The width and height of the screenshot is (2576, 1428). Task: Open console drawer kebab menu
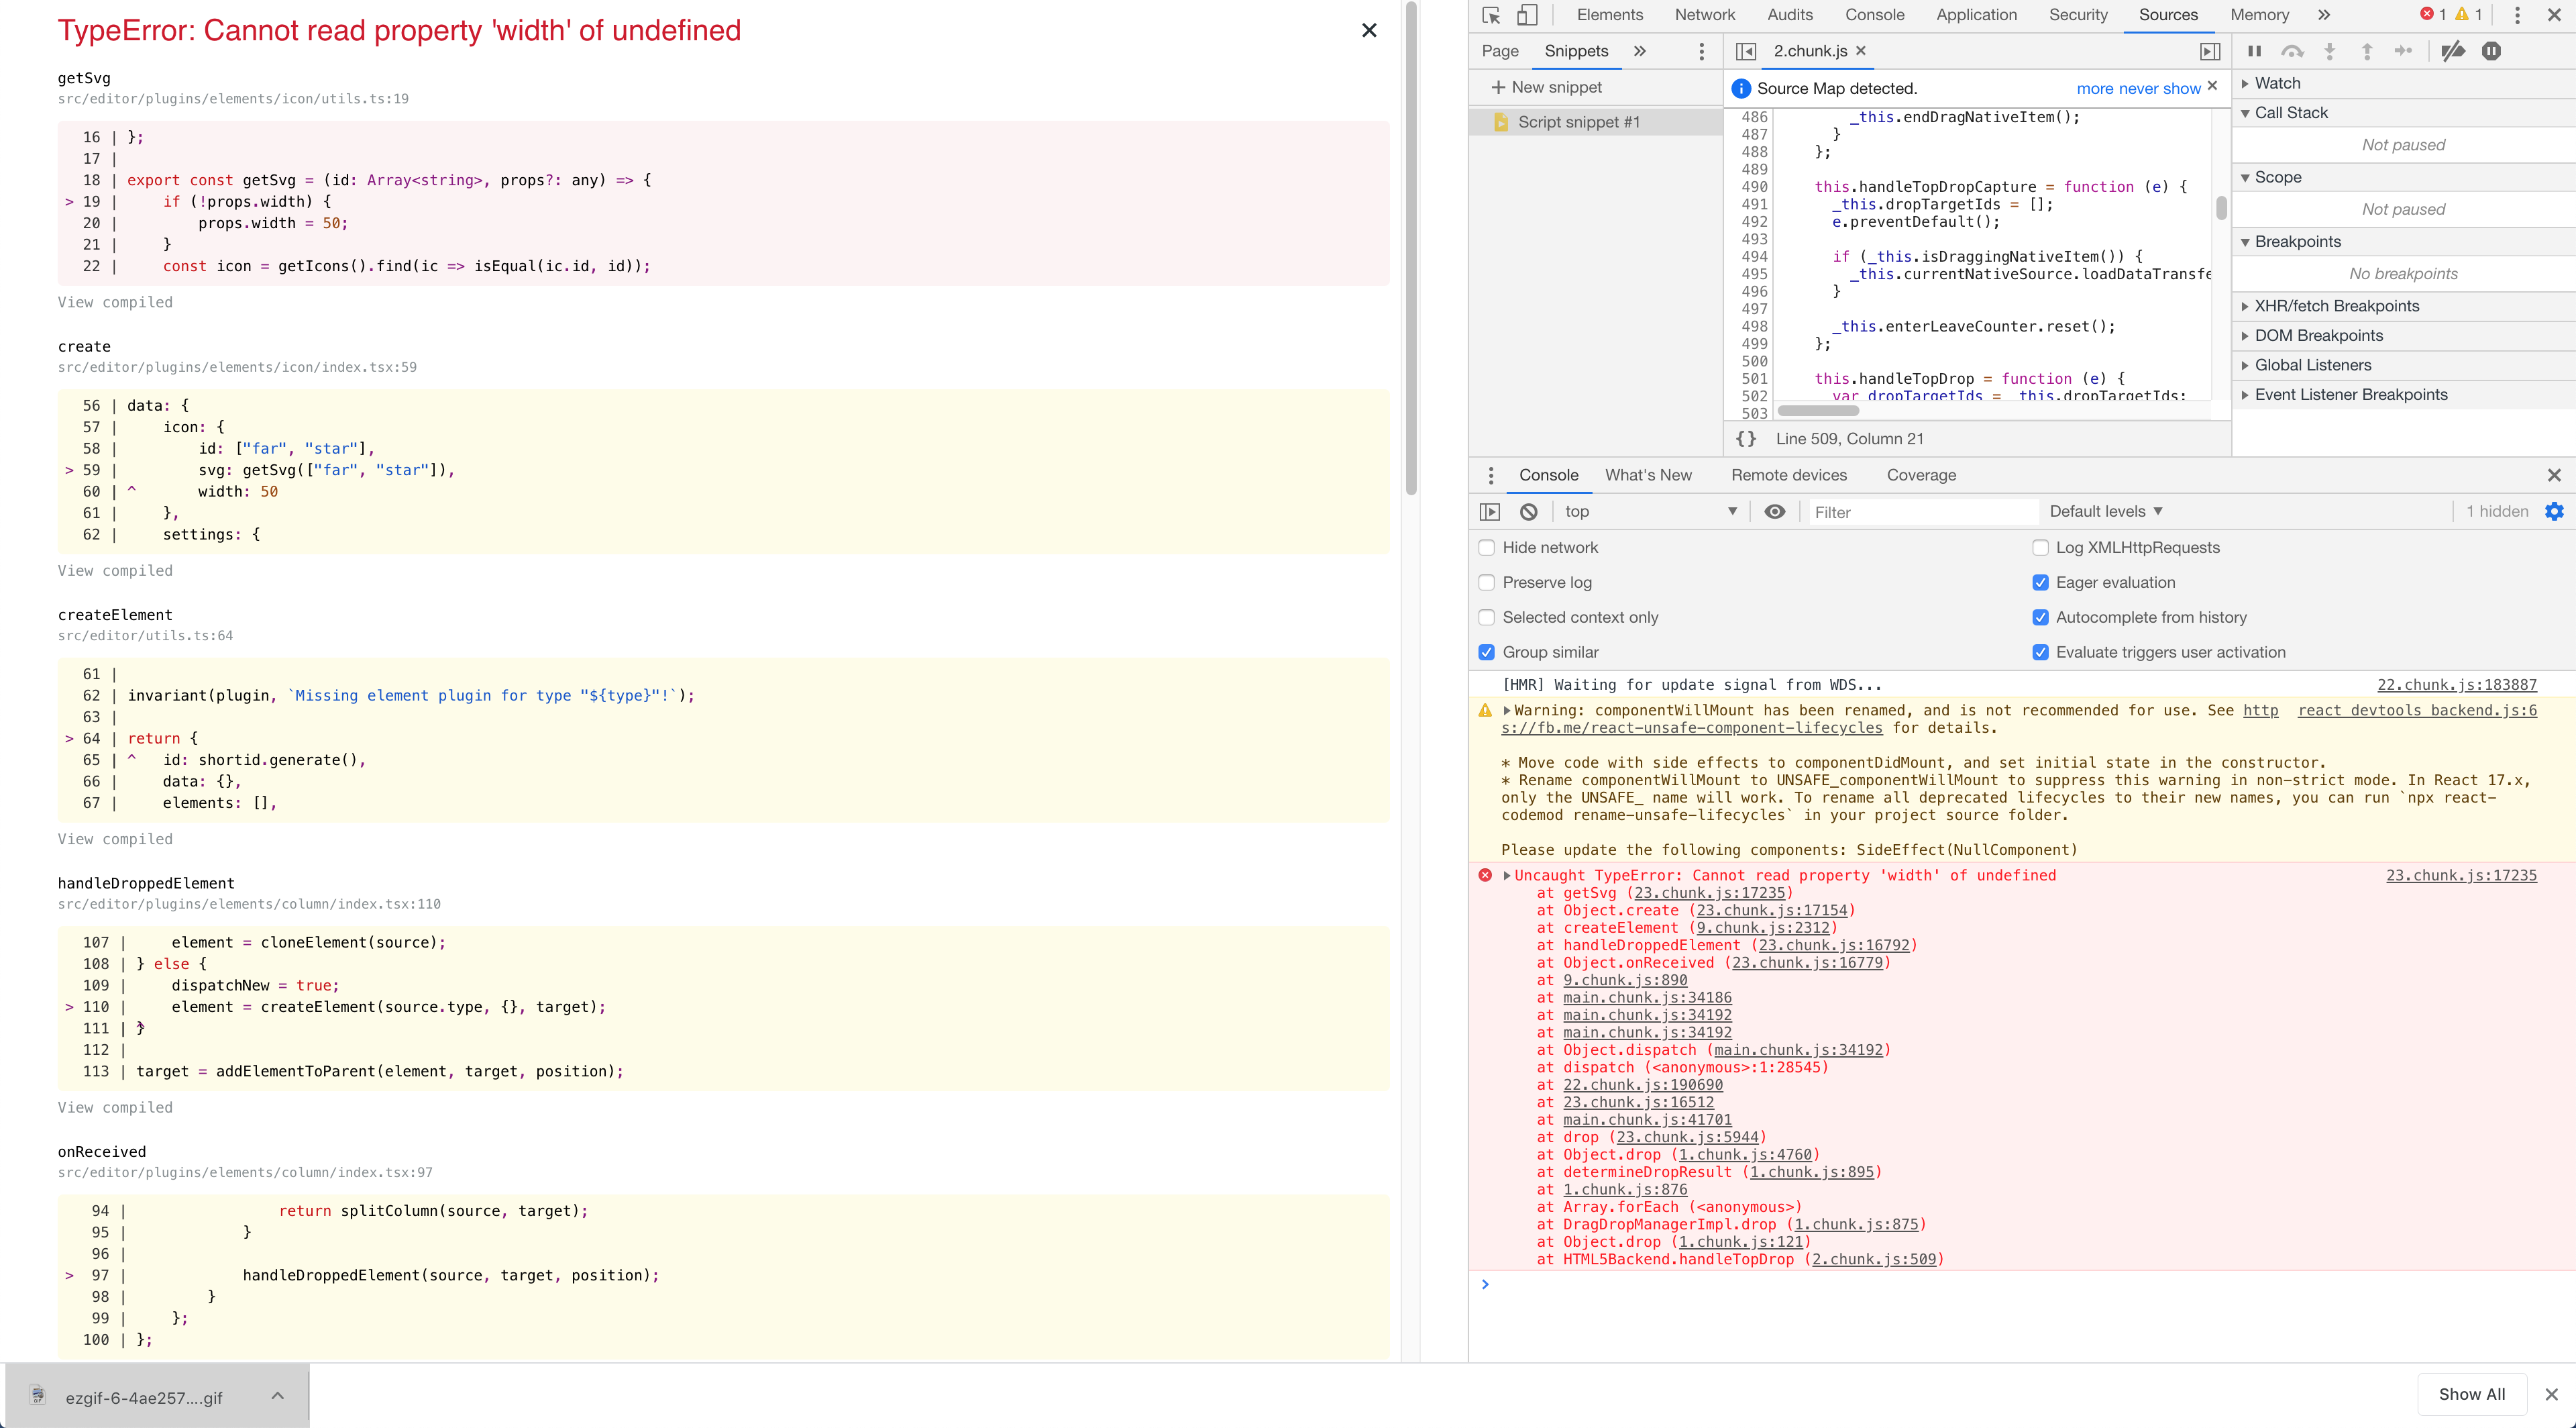coord(1491,476)
